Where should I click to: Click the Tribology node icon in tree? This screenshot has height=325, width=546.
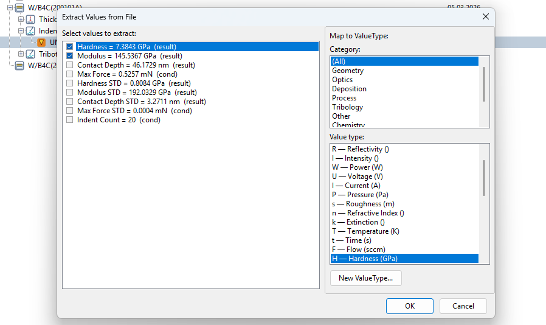(x=30, y=54)
